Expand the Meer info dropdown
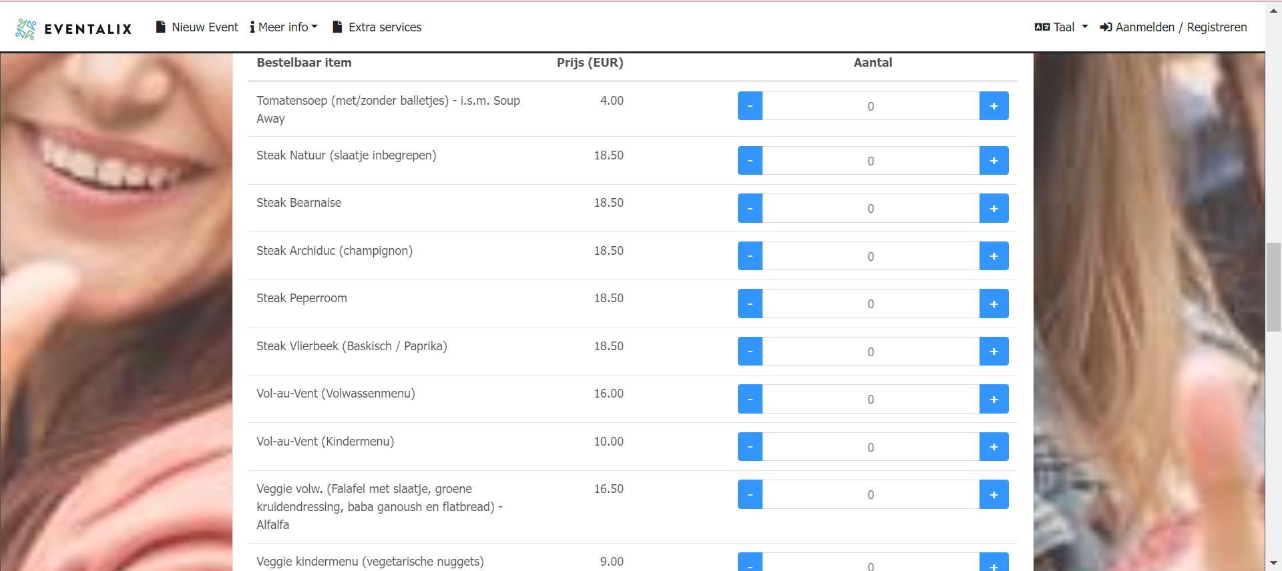The height and width of the screenshot is (571, 1282). 284,27
